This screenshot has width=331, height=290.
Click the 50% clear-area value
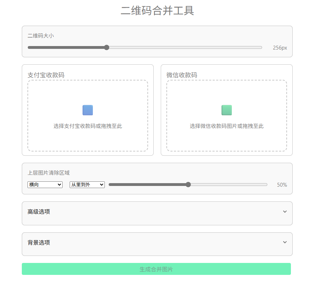point(282,185)
